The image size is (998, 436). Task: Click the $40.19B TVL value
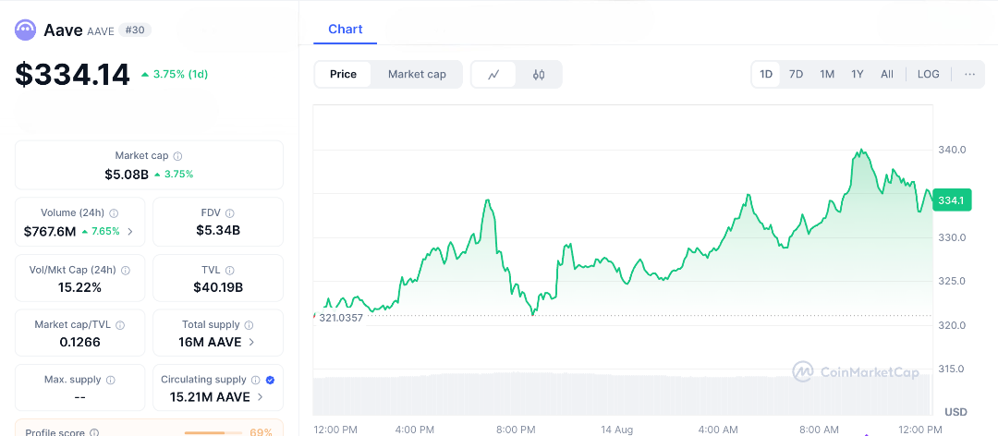coord(218,287)
